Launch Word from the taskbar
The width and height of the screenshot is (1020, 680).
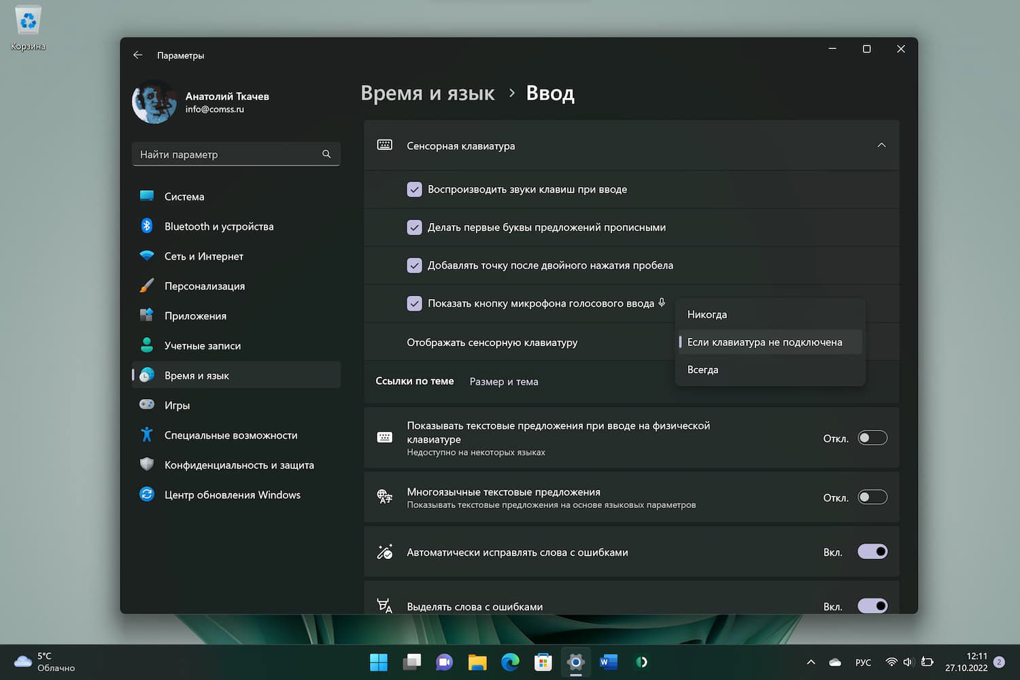click(609, 662)
